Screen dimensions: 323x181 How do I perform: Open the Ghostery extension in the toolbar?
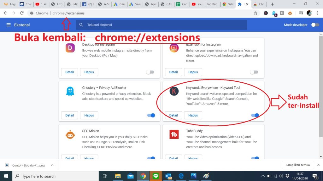pos(274,13)
